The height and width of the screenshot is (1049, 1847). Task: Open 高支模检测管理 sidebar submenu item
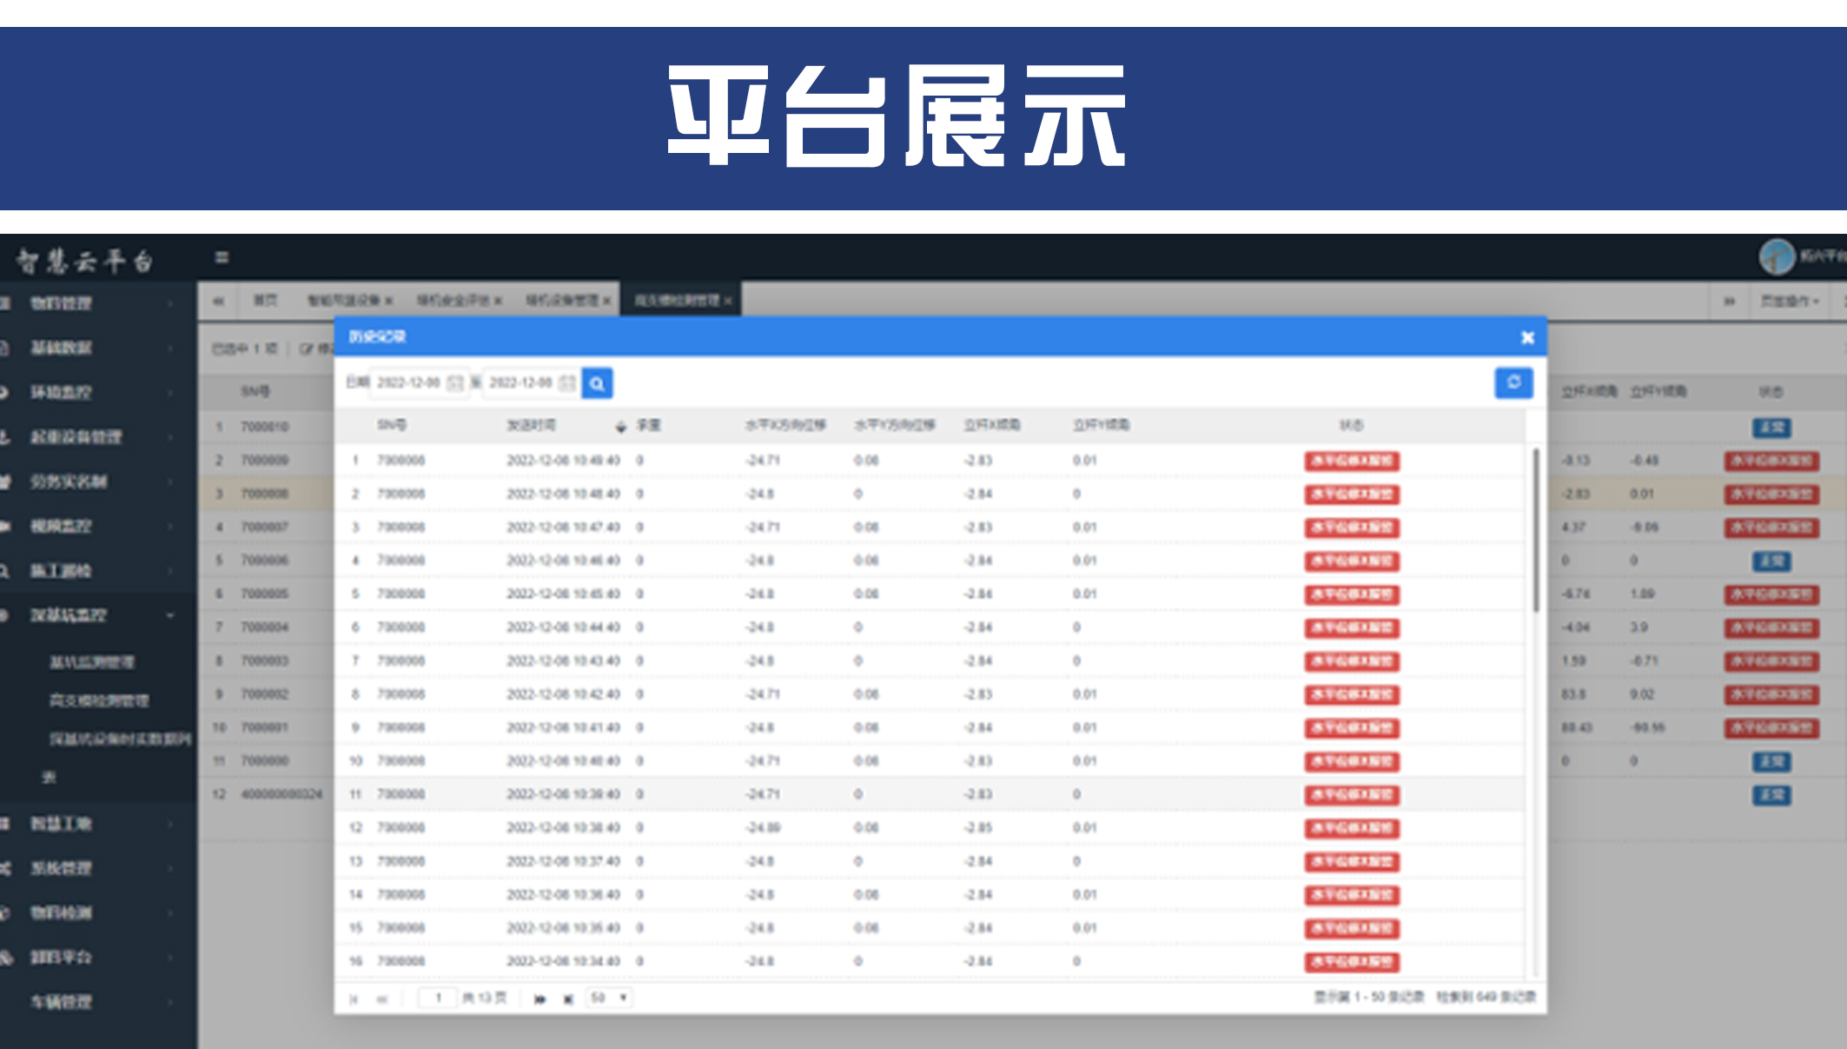[99, 700]
